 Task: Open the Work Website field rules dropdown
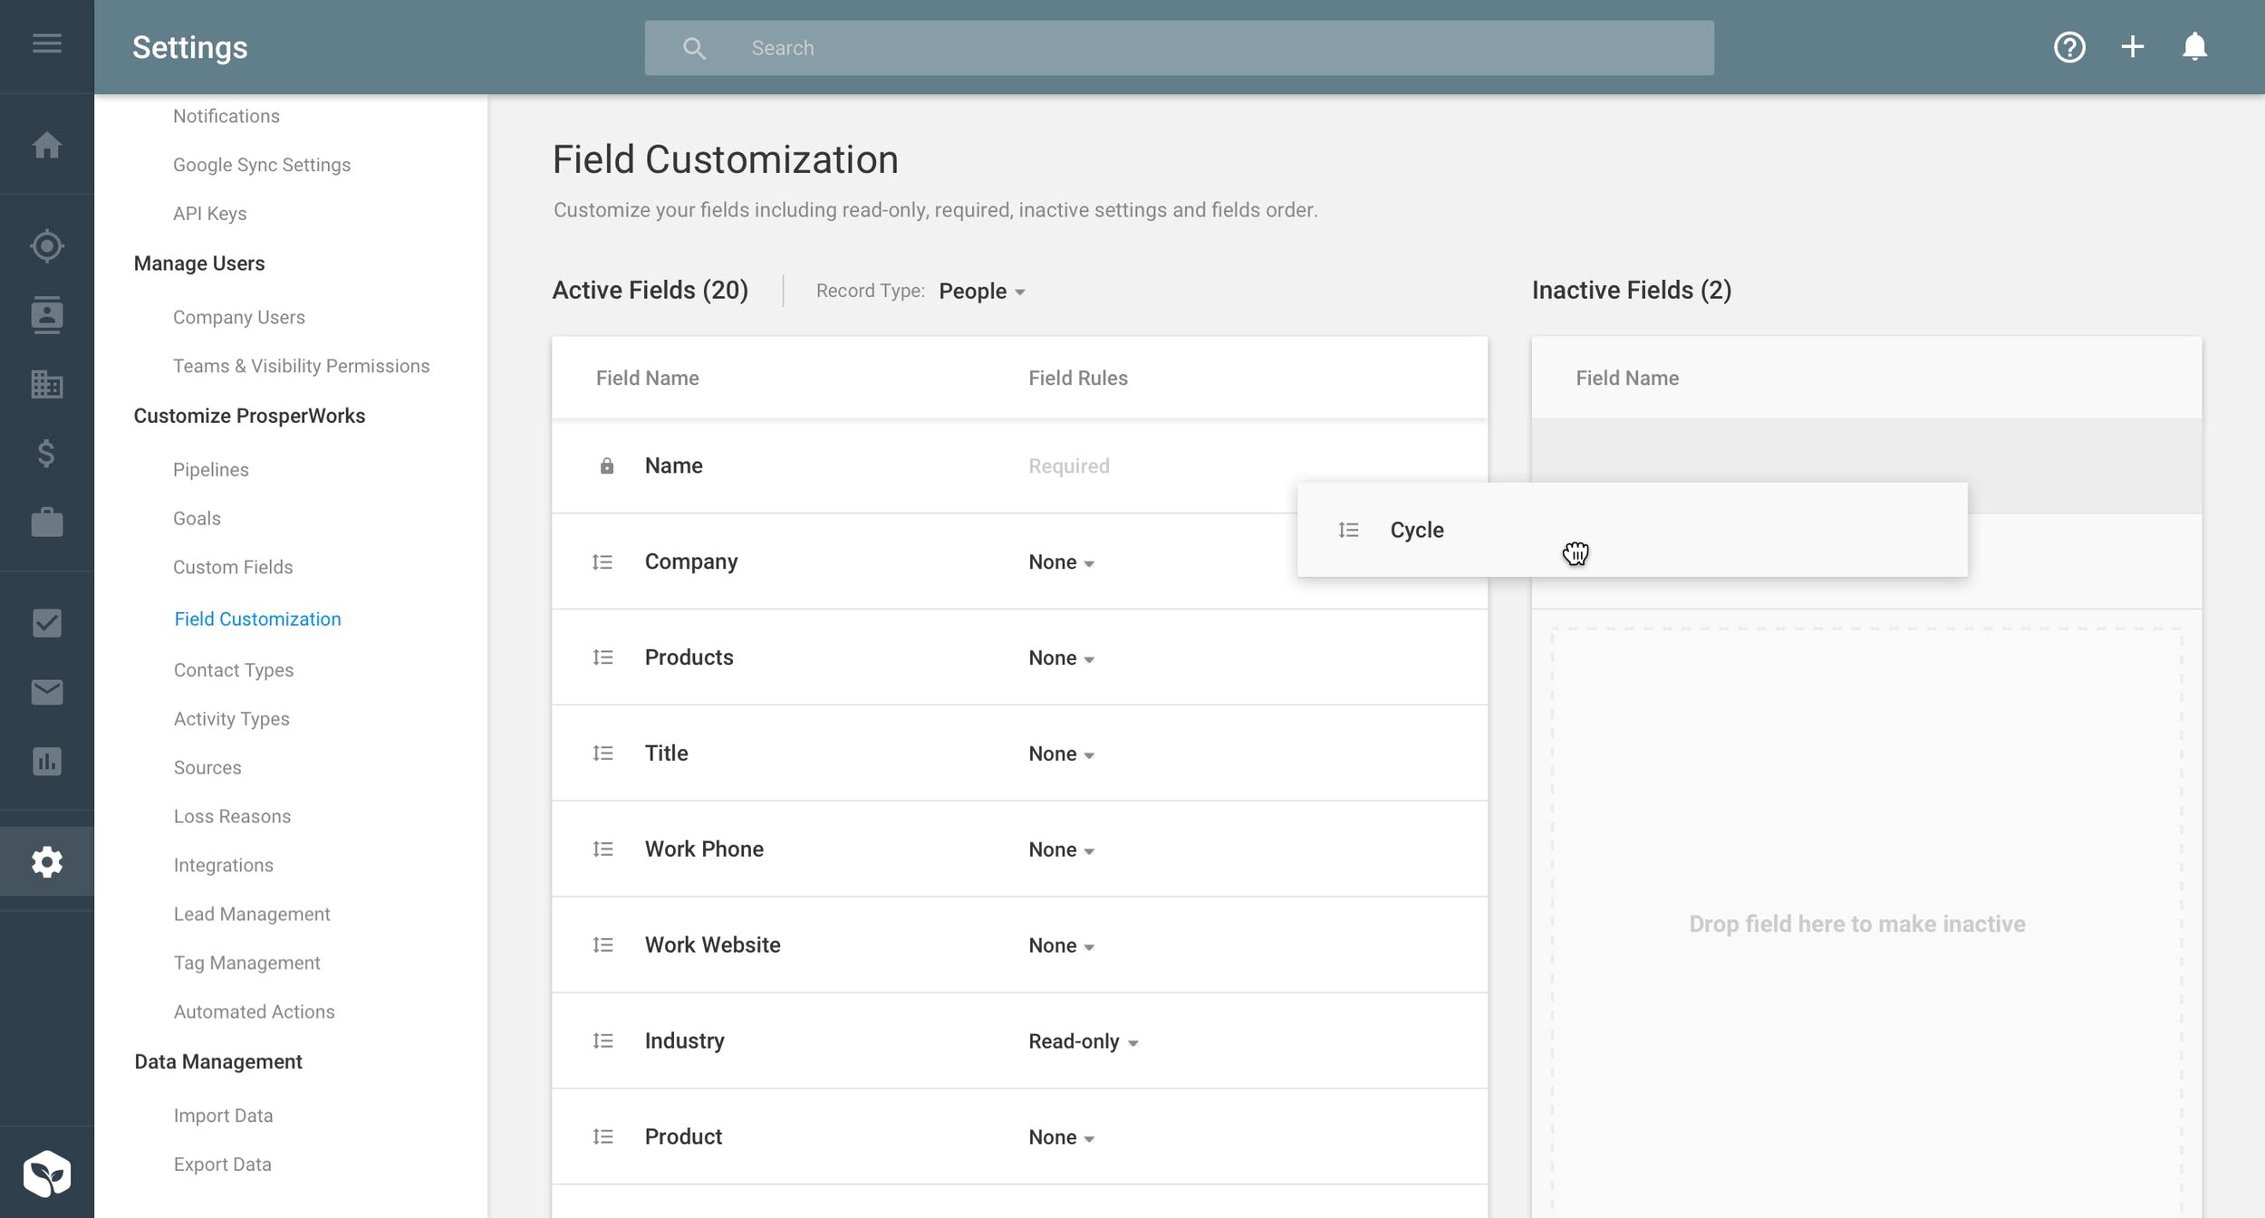tap(1062, 946)
